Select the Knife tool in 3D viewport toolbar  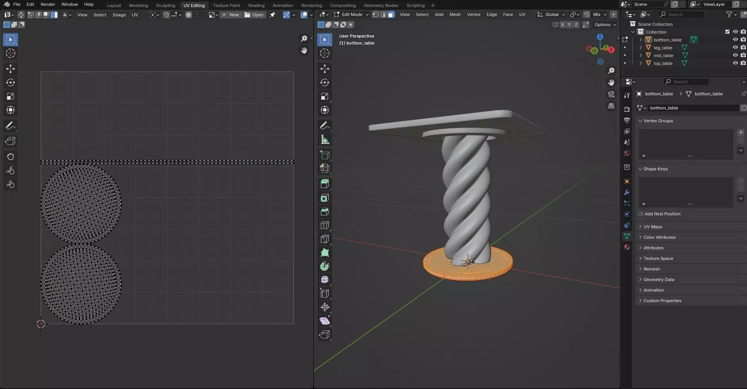pos(324,239)
